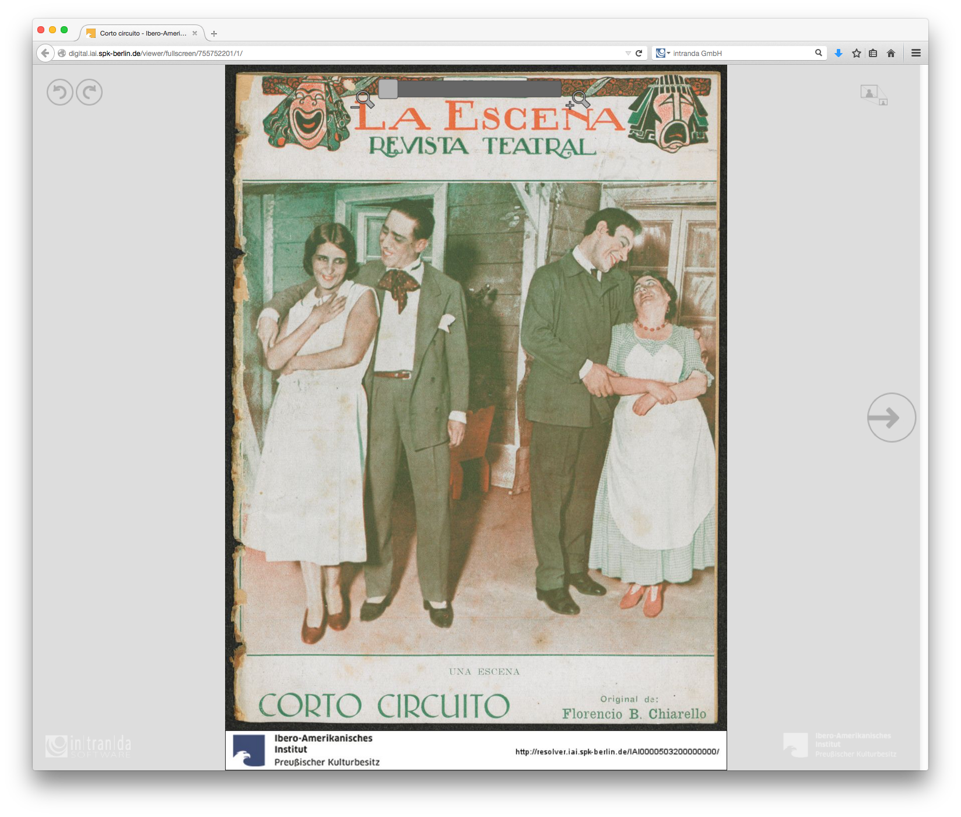The width and height of the screenshot is (961, 817).
Task: Click the red close window button
Action: 41,30
